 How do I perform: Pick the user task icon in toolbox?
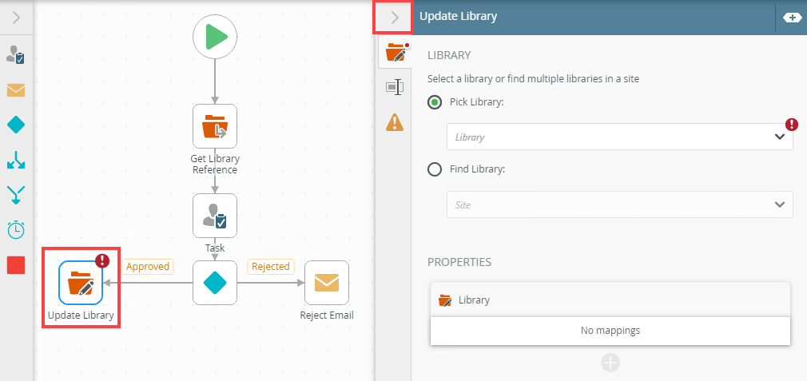[x=16, y=55]
